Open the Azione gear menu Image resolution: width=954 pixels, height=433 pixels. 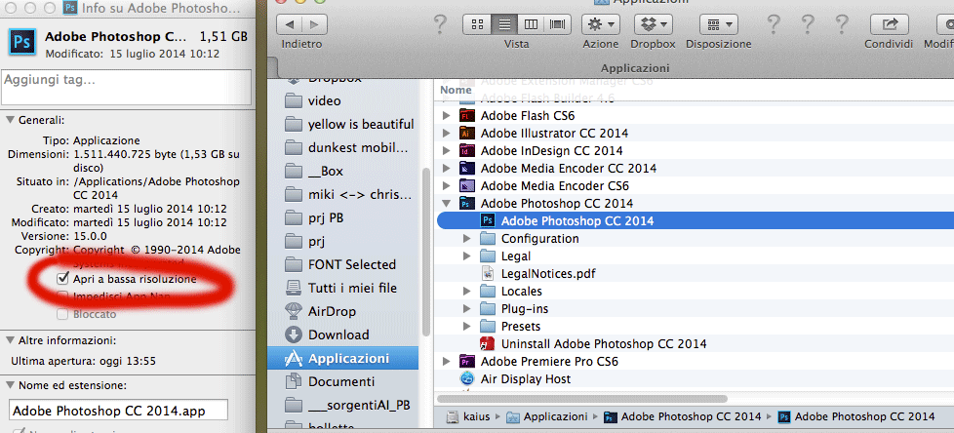(x=601, y=24)
